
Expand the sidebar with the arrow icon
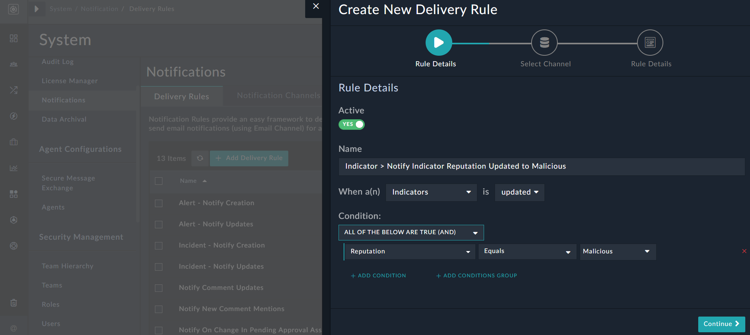pos(36,9)
